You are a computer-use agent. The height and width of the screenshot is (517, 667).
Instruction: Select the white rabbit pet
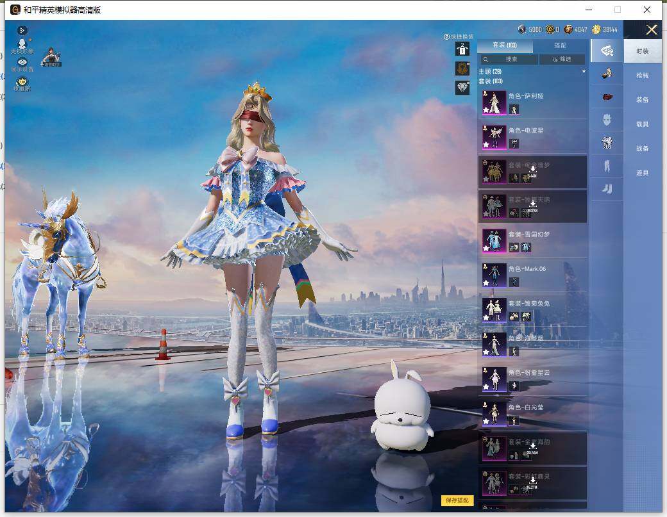coord(402,406)
